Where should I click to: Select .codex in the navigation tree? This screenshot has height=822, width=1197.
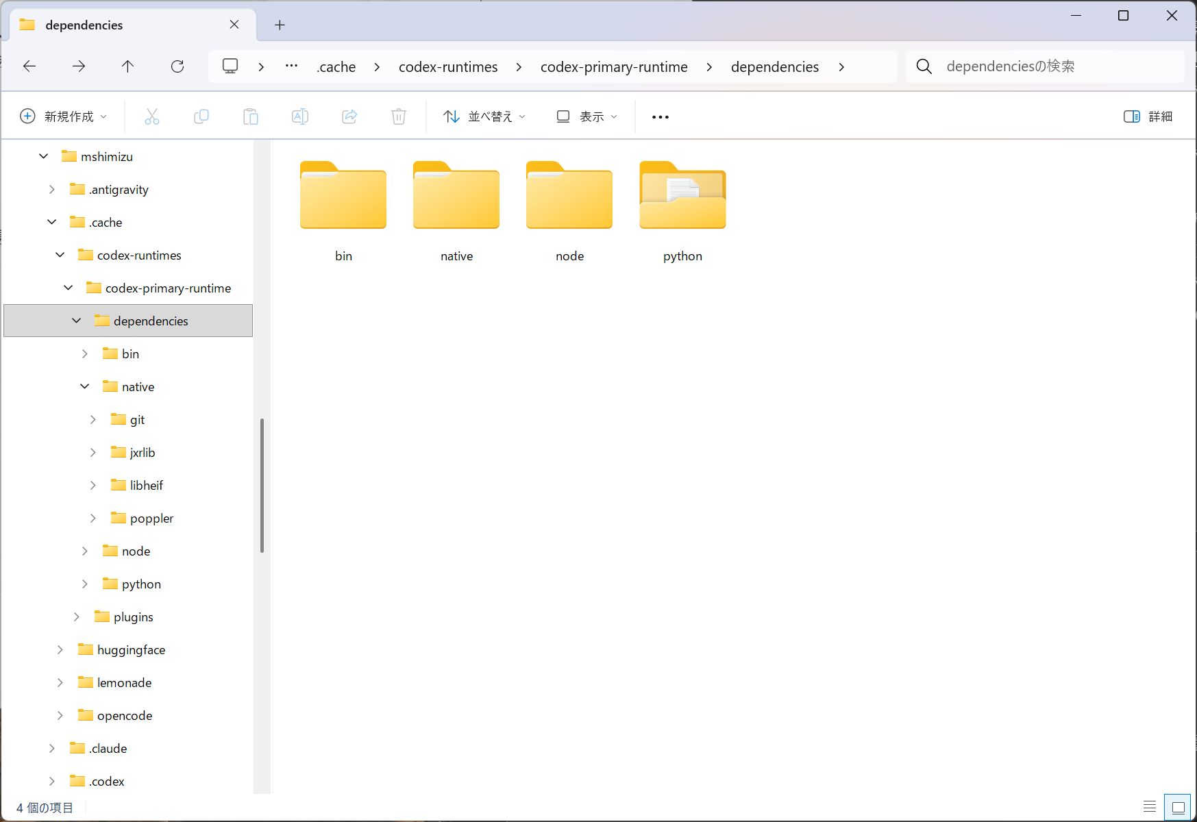pyautogui.click(x=106, y=781)
